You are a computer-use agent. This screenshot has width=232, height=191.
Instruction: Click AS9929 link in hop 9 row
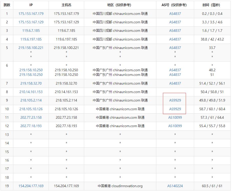click(x=175, y=100)
